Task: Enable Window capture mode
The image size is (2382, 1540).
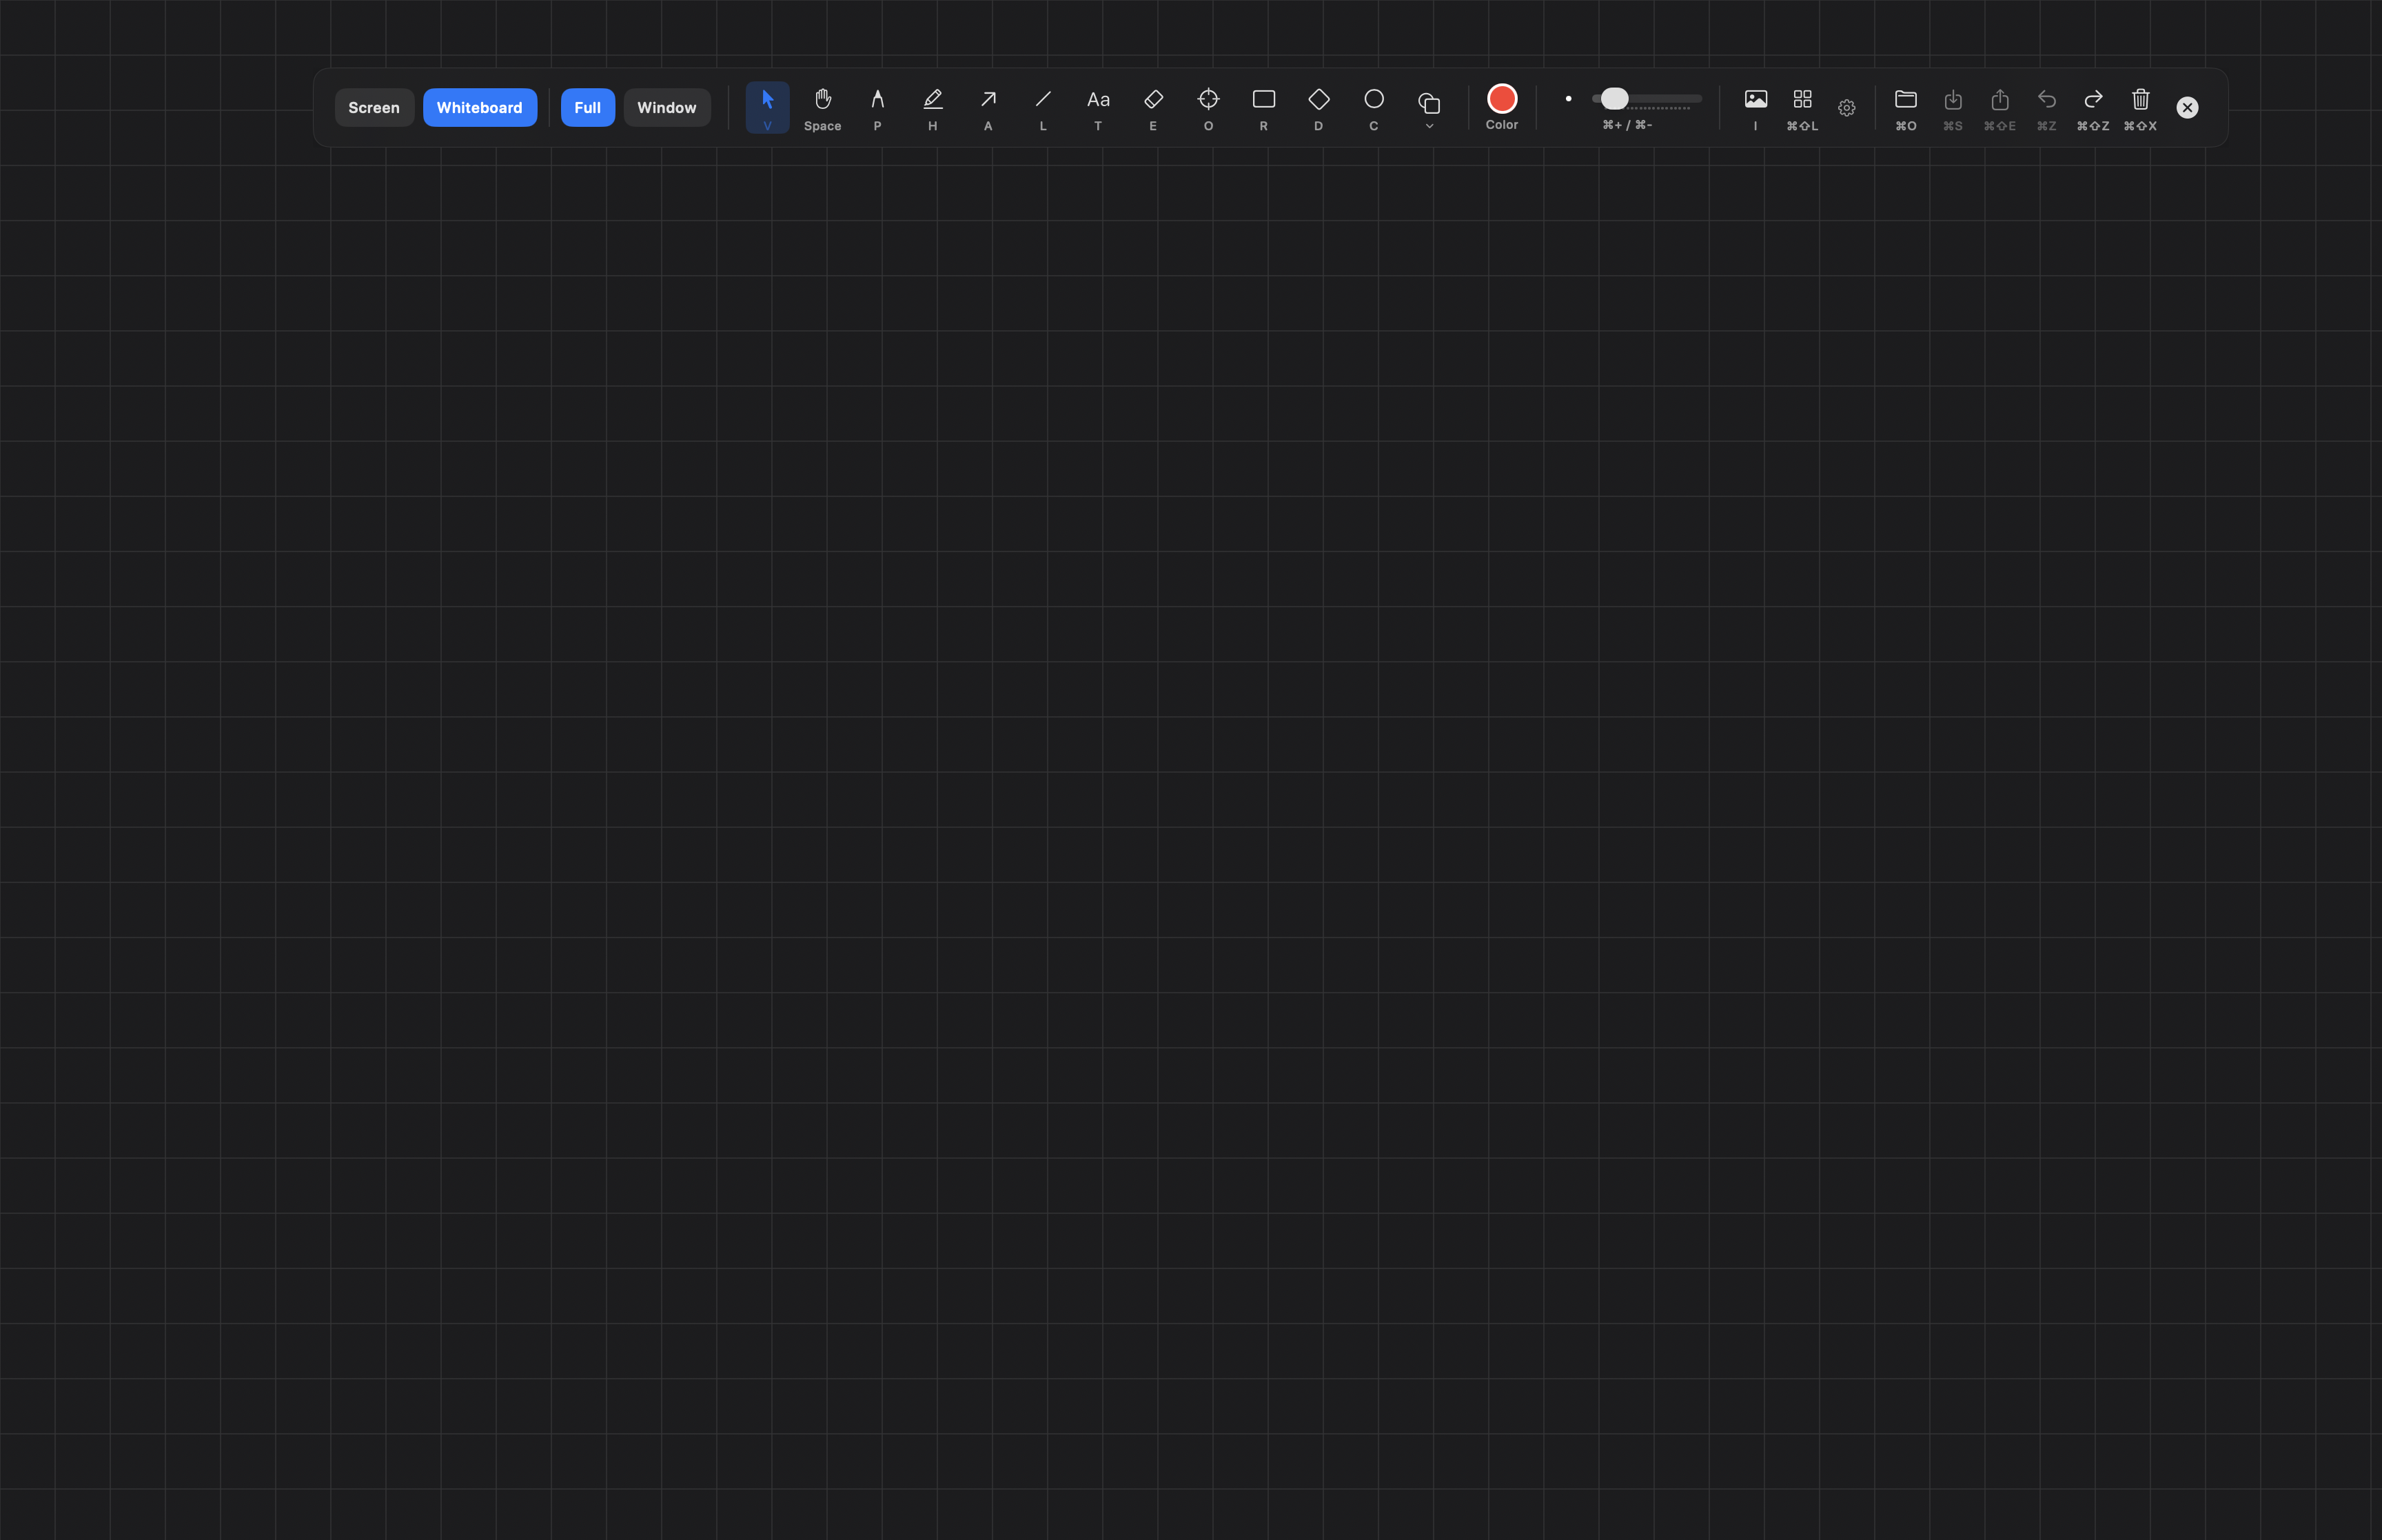Action: coord(666,107)
